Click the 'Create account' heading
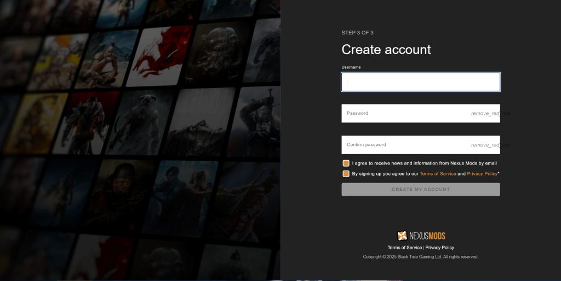 [x=386, y=50]
